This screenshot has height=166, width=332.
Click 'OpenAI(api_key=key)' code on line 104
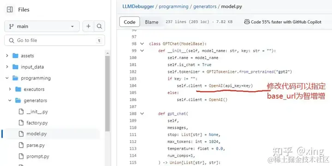click(x=231, y=86)
